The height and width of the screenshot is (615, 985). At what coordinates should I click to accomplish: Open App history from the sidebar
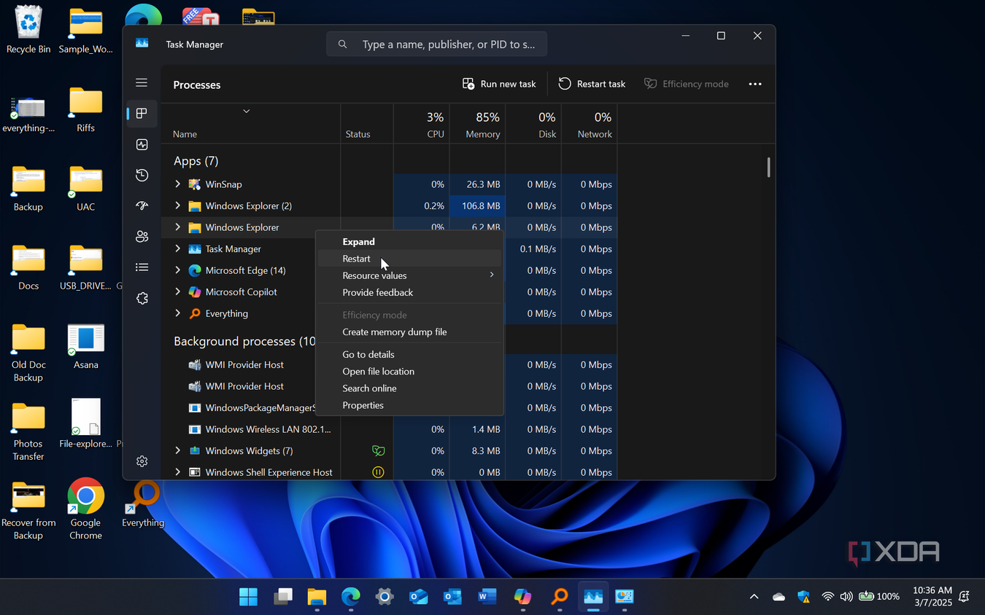pyautogui.click(x=142, y=175)
